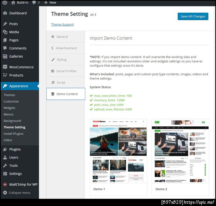This screenshot has width=216, height=206.
Task: Select the Demo 1 preview thumbnail
Action: pyautogui.click(x=118, y=151)
